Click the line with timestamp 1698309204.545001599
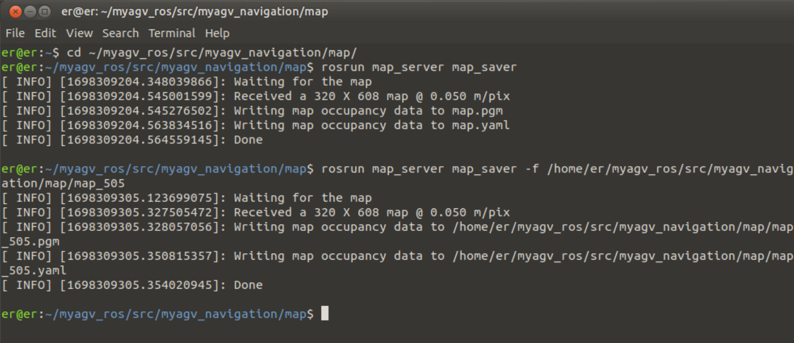This screenshot has width=794, height=343. pyautogui.click(x=256, y=96)
